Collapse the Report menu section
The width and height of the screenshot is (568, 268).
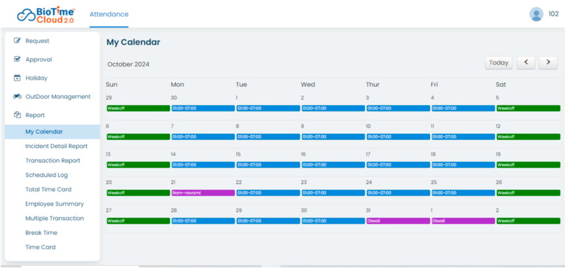35,115
